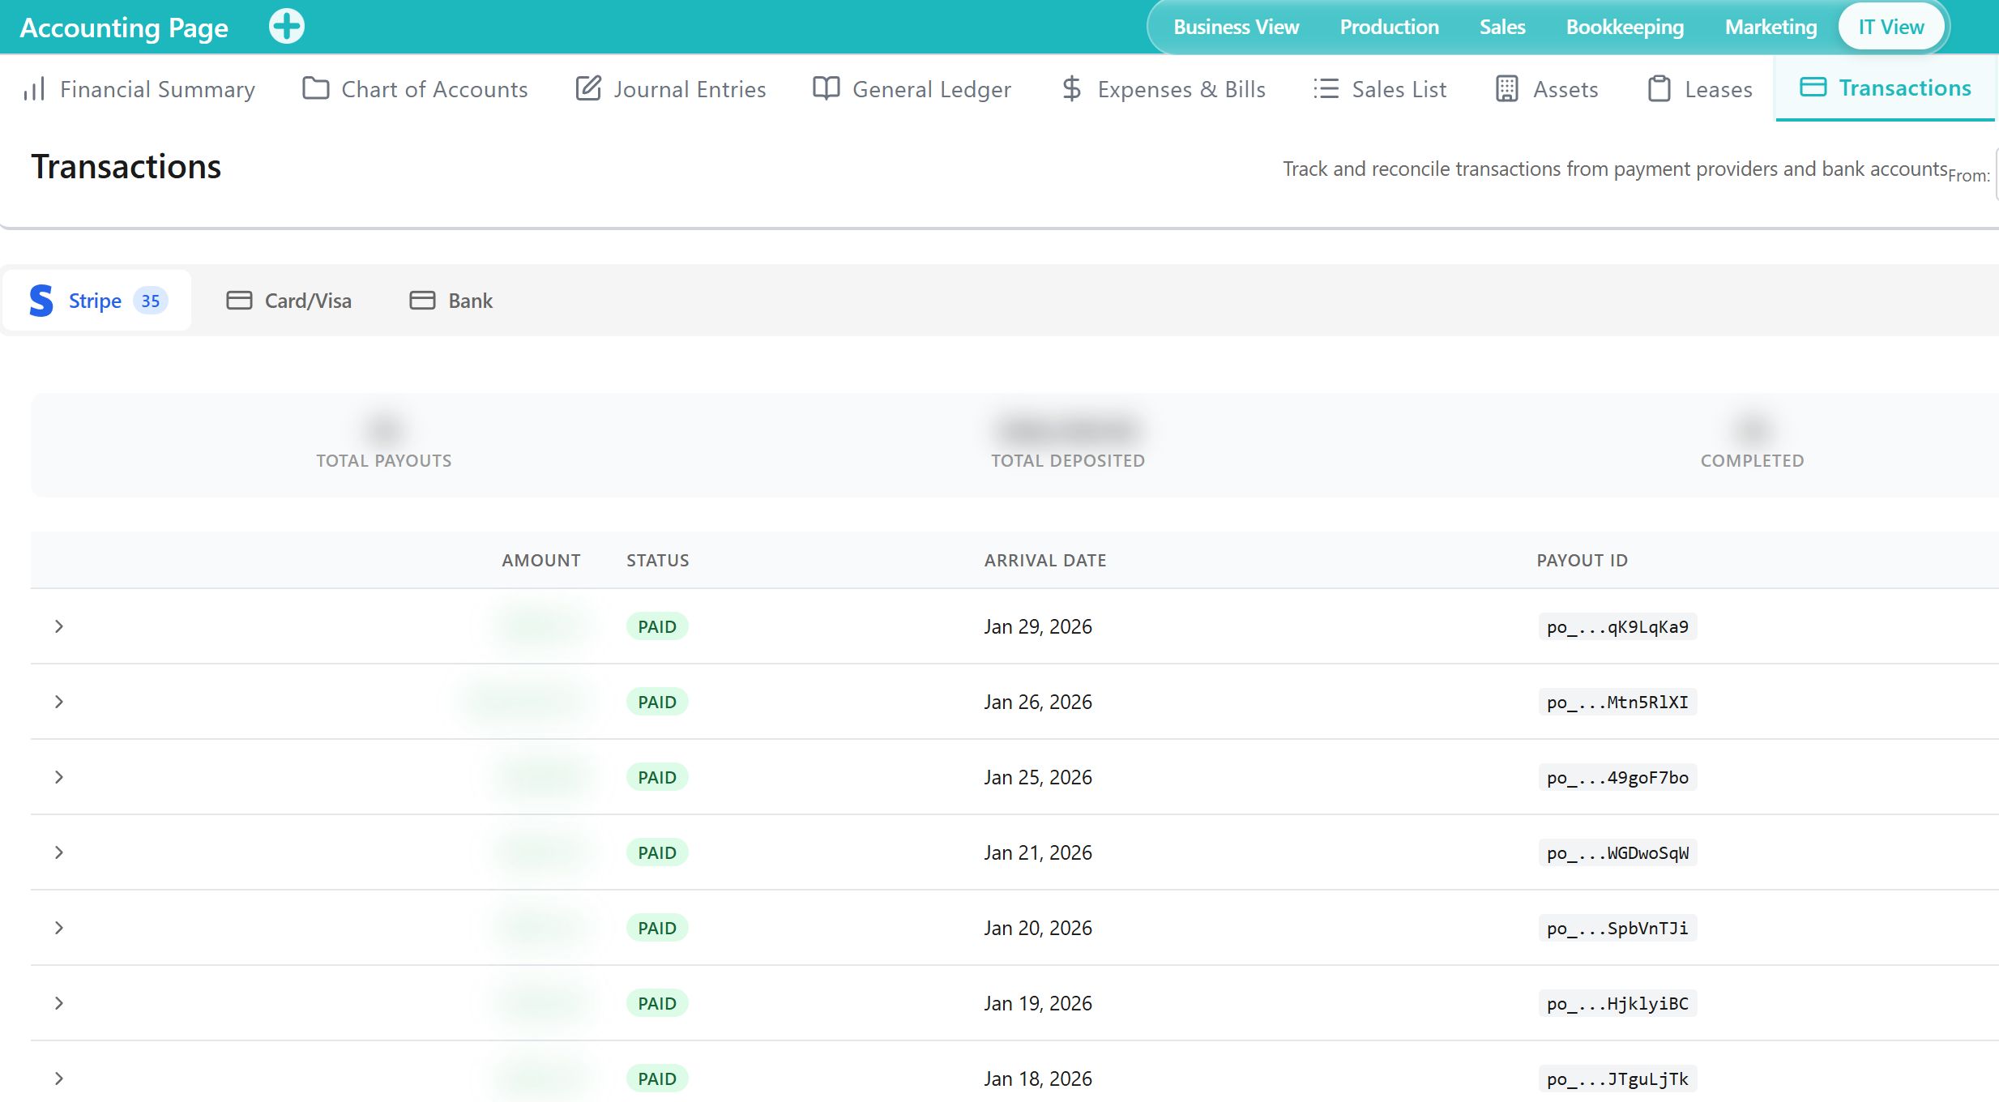This screenshot has width=1999, height=1102.
Task: Click payout ID po_...SpbVnTJi
Action: point(1617,928)
